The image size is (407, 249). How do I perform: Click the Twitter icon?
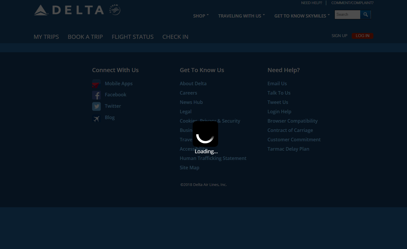click(x=96, y=106)
